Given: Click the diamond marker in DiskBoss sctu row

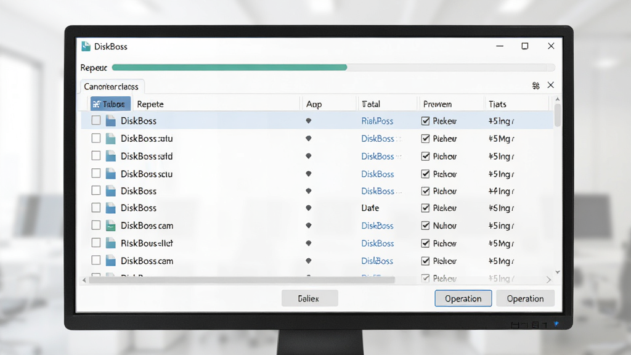Looking at the screenshot, I should pyautogui.click(x=309, y=174).
